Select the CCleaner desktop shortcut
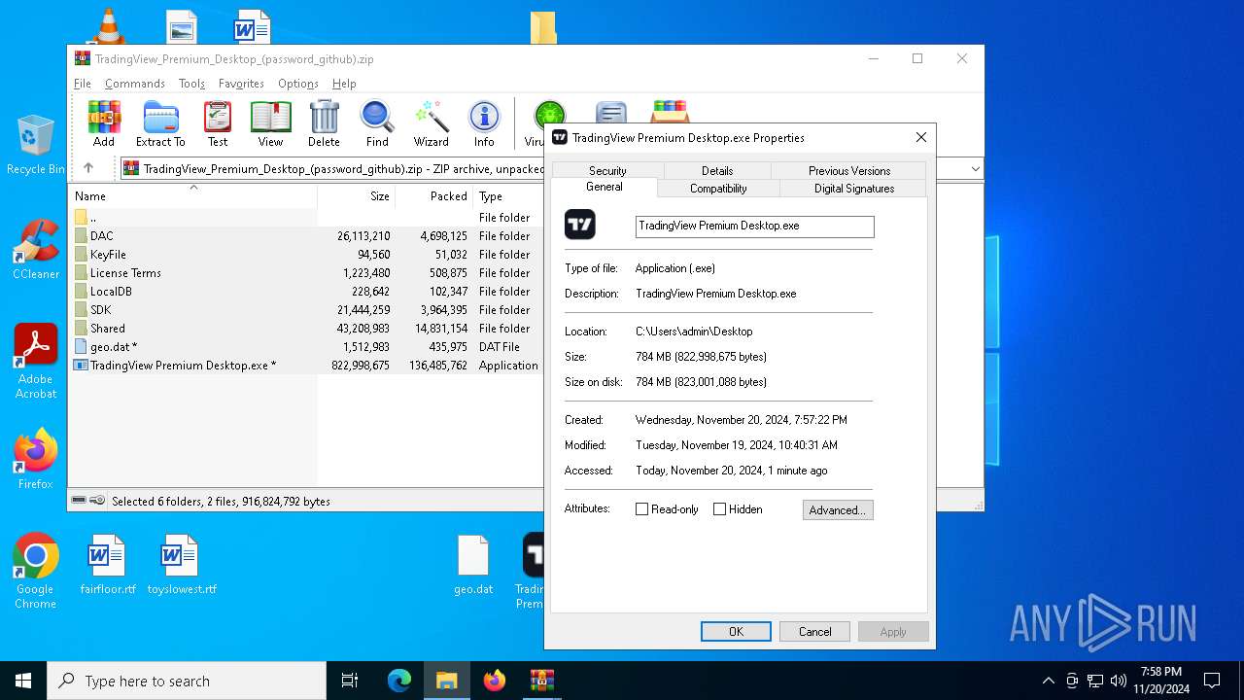Screen dimensions: 1244x700 [x=36, y=250]
